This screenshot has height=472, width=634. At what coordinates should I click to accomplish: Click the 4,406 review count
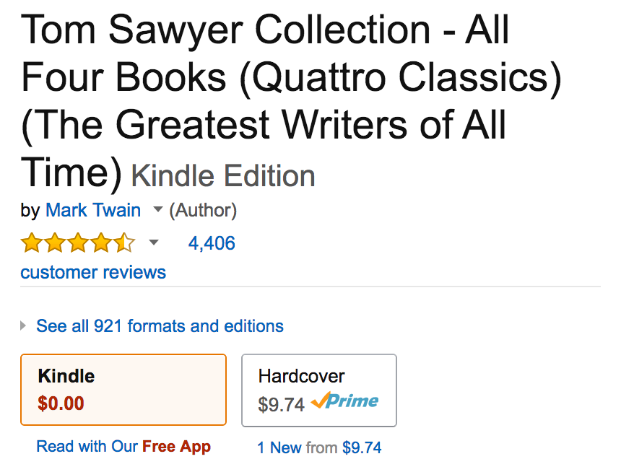pyautogui.click(x=212, y=243)
